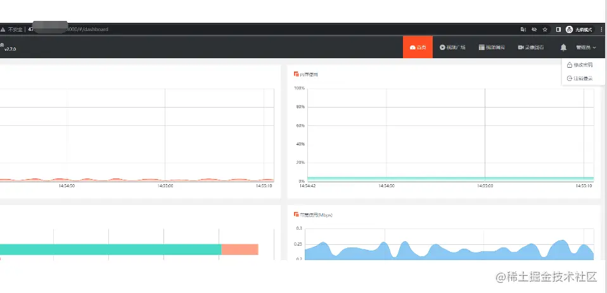Click the translate page icon in address bar
607x293 pixels.
tap(523, 29)
